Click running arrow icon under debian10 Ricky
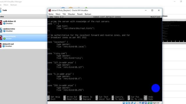 tap(4, 38)
